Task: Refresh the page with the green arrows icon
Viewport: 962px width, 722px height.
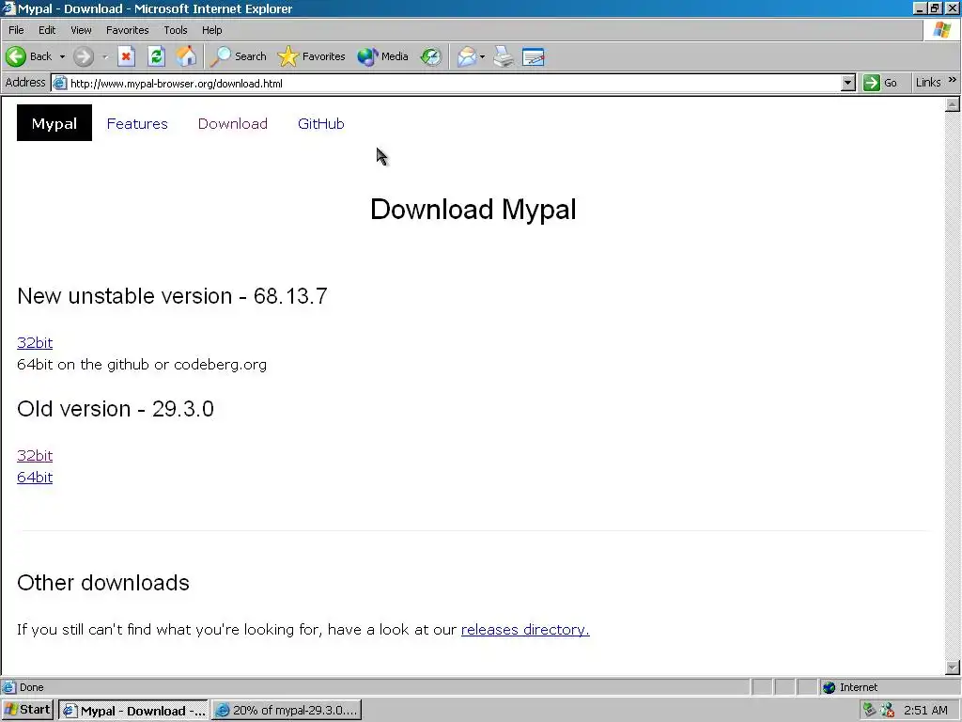Action: tap(157, 56)
